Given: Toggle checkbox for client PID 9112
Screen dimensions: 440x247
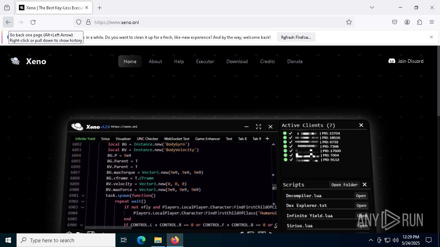Looking at the screenshot, I should click(x=291, y=160).
